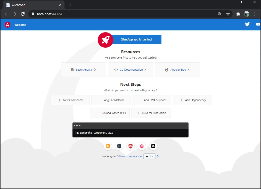Screen dimensions: 261x189
Task: Open the Chrome three-dot menu
Action: (x=255, y=14)
